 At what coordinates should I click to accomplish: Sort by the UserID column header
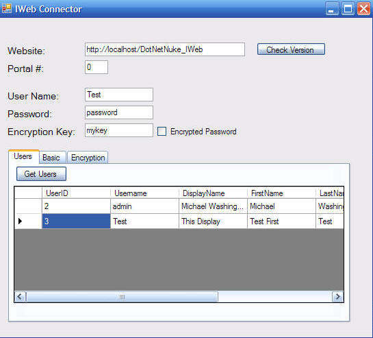(x=77, y=193)
